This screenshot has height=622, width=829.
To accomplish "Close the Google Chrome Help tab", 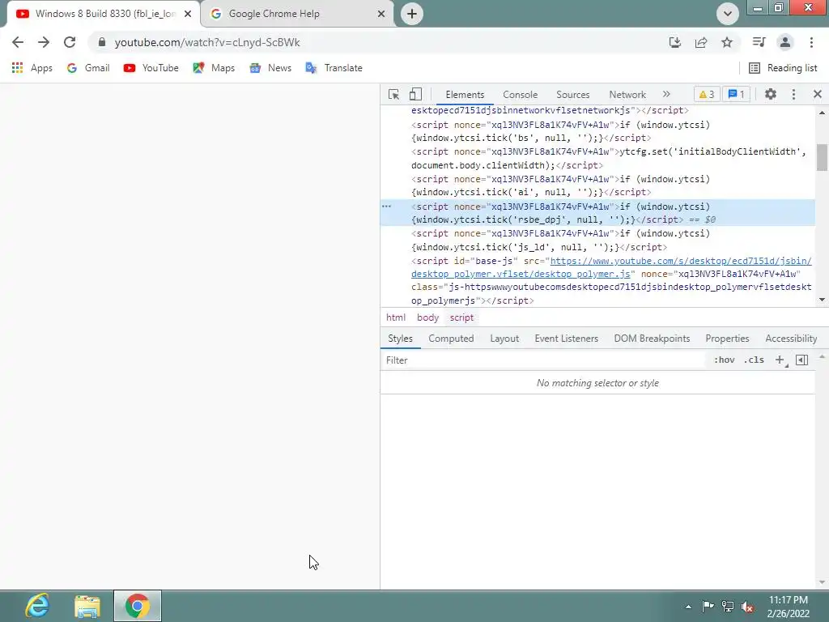I will 381,14.
